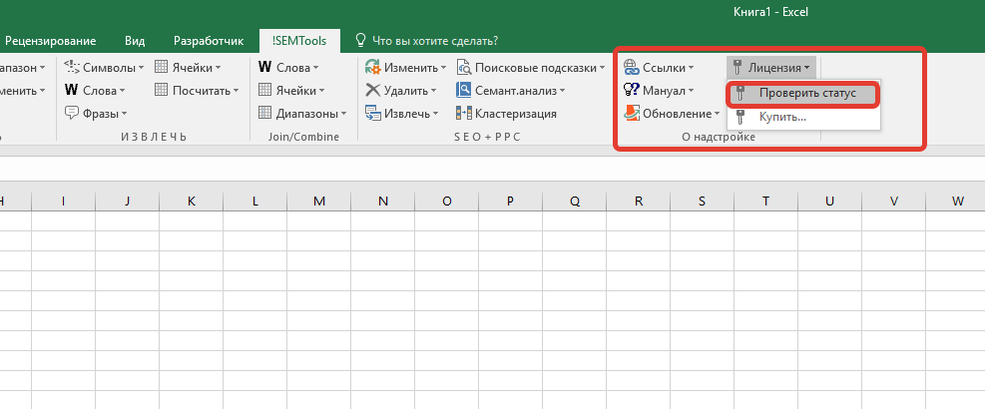Image resolution: width=985 pixels, height=409 pixels.
Task: Click the Символы extract icon
Action: [72, 67]
